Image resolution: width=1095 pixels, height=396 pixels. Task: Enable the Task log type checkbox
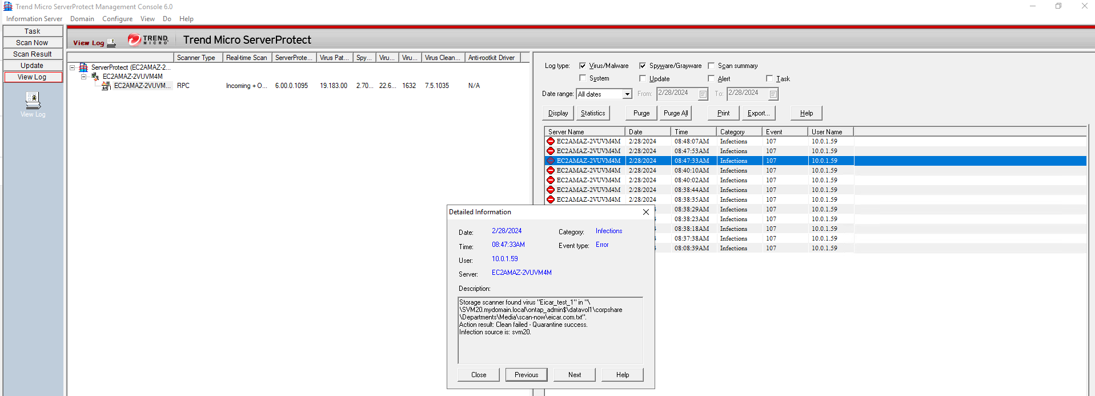point(769,78)
